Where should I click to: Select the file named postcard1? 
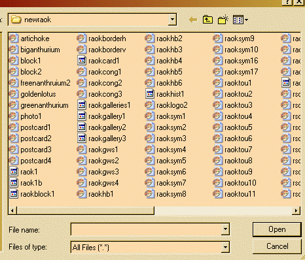click(x=35, y=127)
